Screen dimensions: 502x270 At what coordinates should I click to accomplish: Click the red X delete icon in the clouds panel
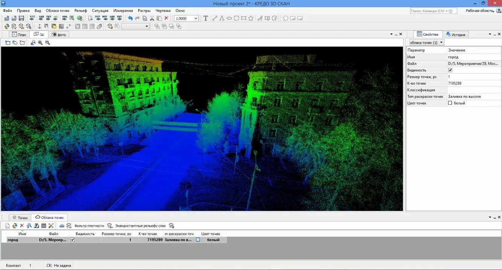[22, 226]
